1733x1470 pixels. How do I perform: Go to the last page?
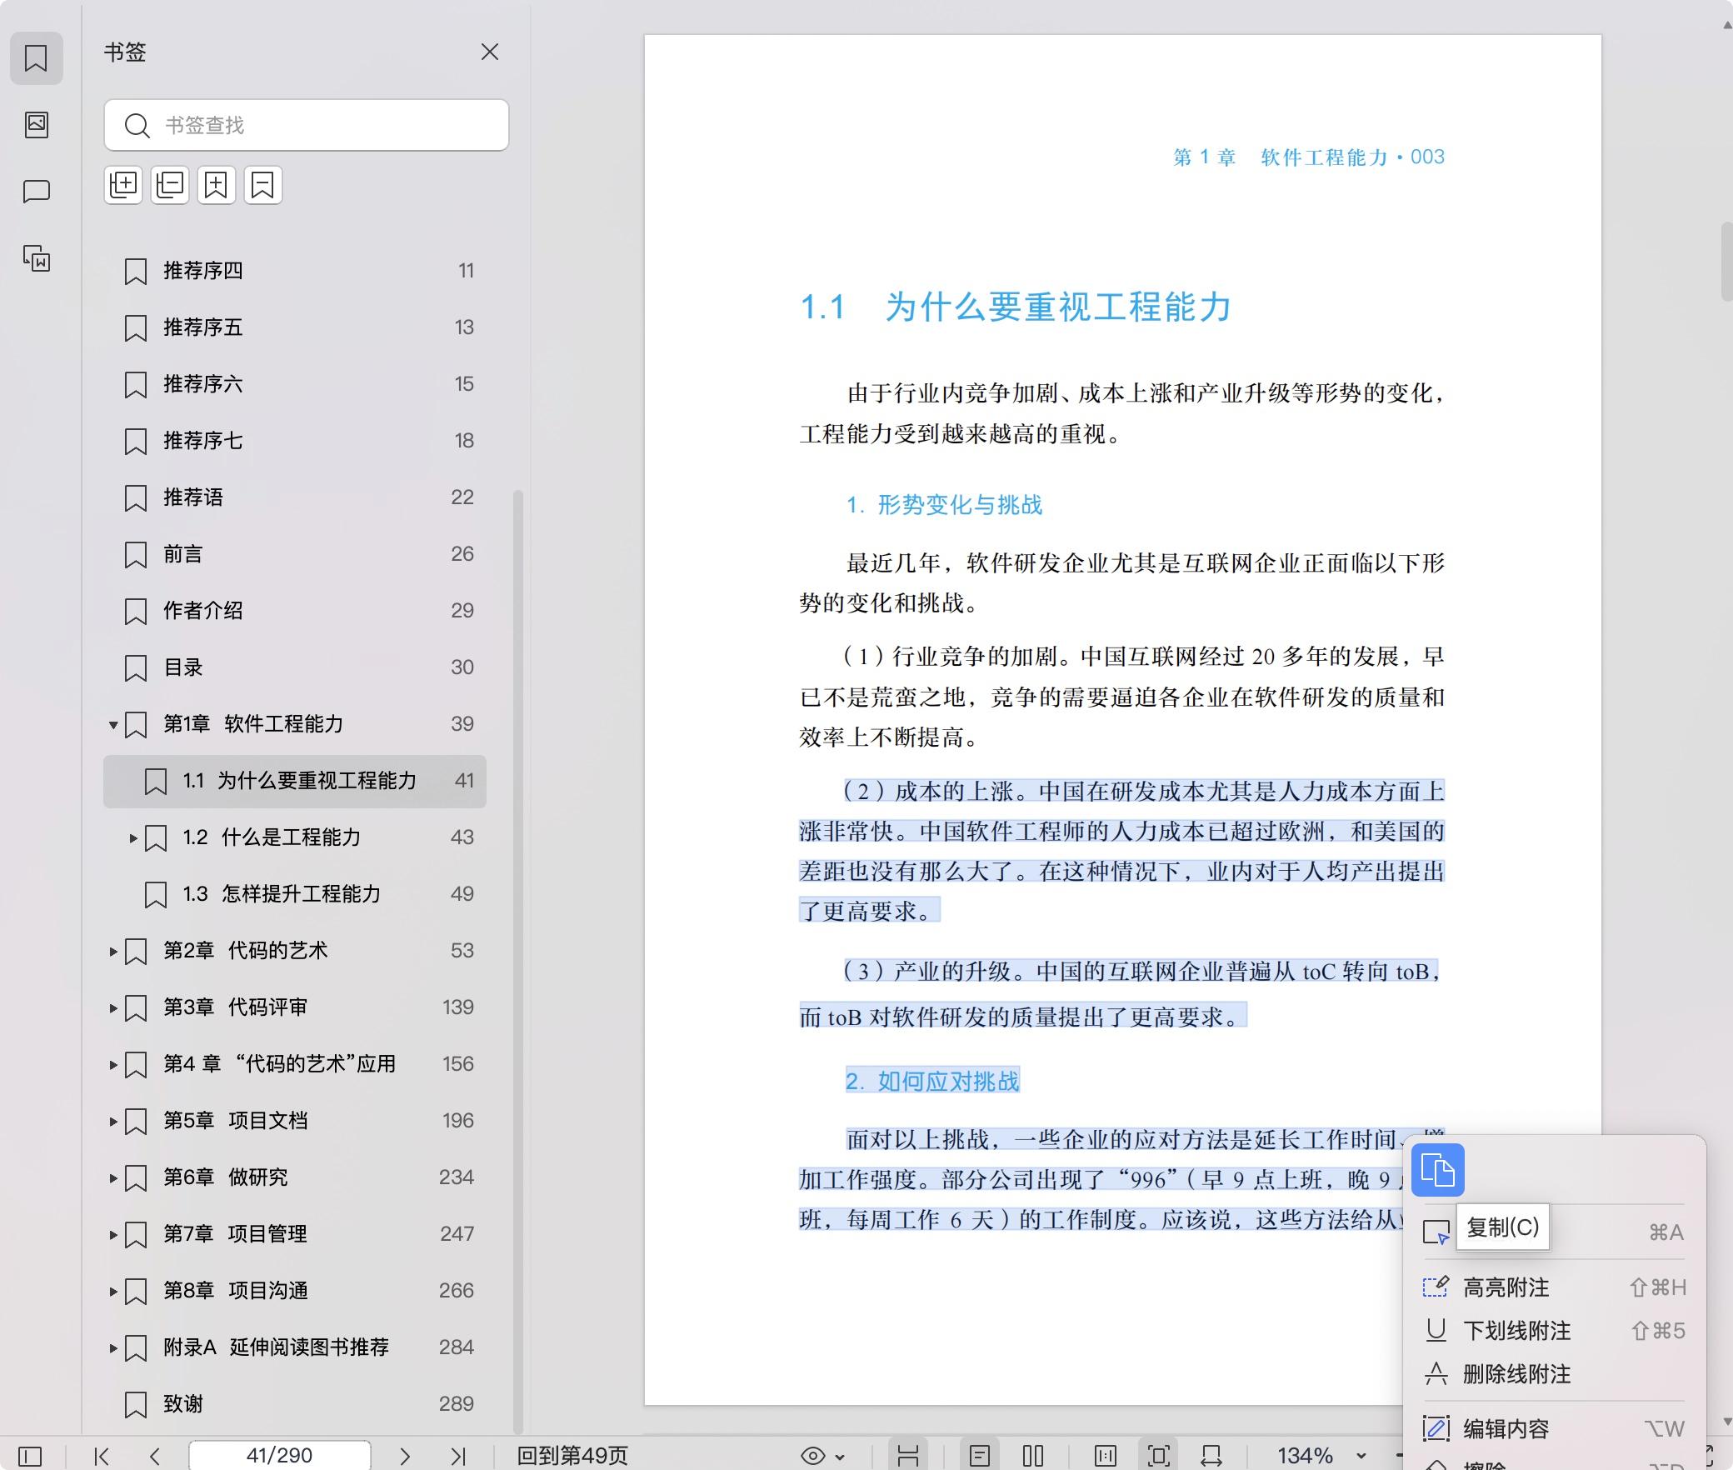point(457,1456)
